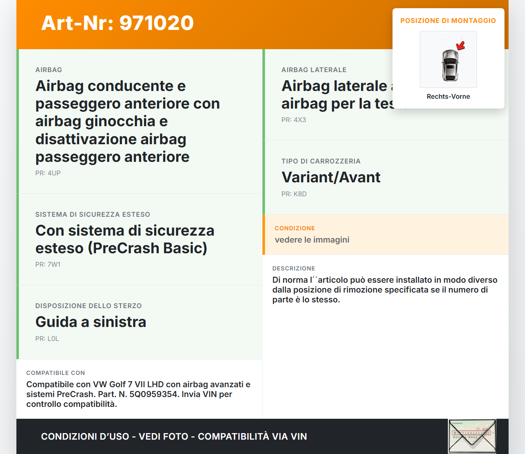Click the 'DESCRIZIONE' label
Screen dimensions: 525x454
pos(294,268)
